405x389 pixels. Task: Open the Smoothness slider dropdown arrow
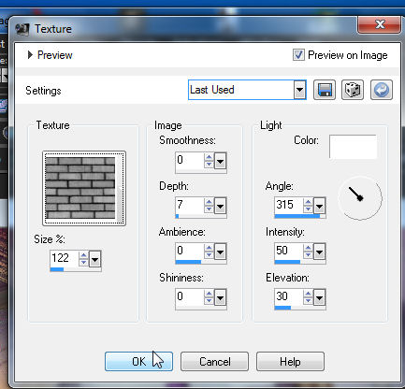click(x=220, y=161)
